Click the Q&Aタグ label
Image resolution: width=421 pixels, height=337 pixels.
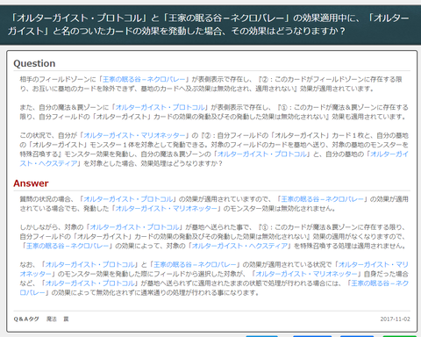(26, 319)
